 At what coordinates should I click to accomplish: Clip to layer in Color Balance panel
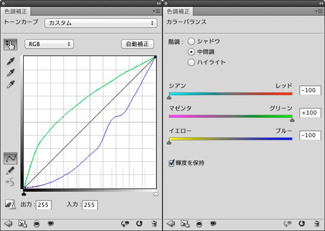tap(199, 224)
